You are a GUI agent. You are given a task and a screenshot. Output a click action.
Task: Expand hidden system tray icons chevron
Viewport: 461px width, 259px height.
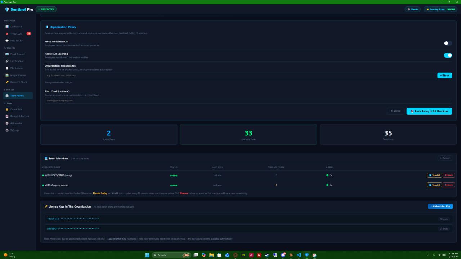click(428, 255)
